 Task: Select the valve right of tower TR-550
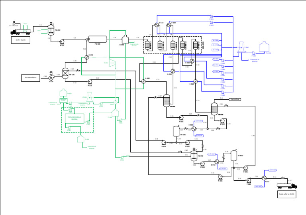pyautogui.click(x=226, y=106)
